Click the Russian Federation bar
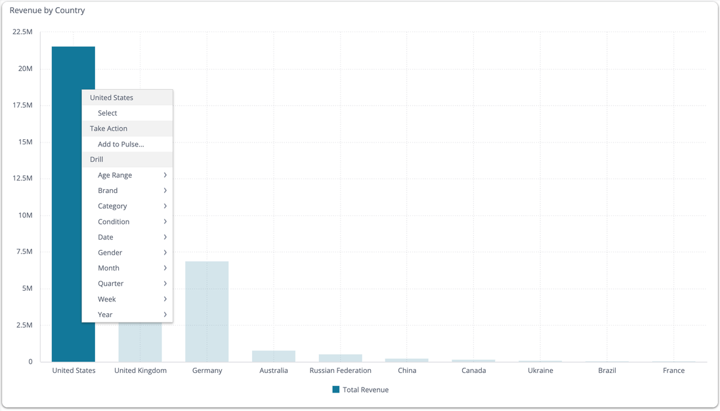The width and height of the screenshot is (720, 411). tap(340, 358)
